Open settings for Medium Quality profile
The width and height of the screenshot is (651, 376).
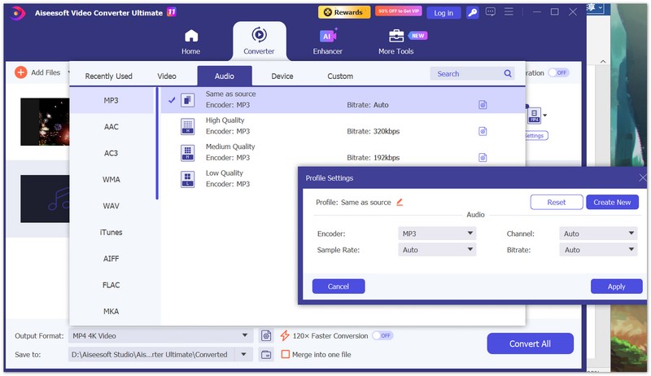[x=483, y=157]
